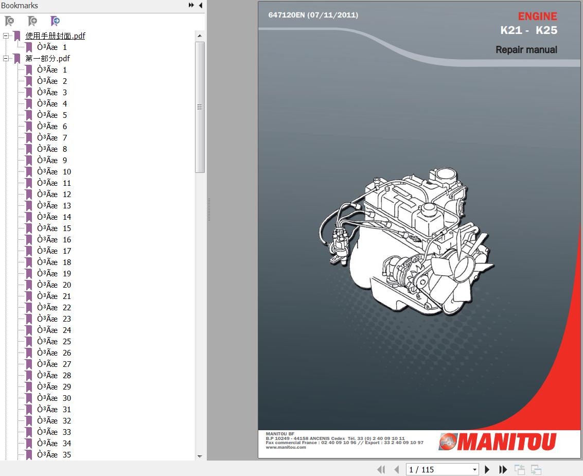Open the page number dropdown arrow
The width and height of the screenshot is (583, 476).
(x=474, y=470)
